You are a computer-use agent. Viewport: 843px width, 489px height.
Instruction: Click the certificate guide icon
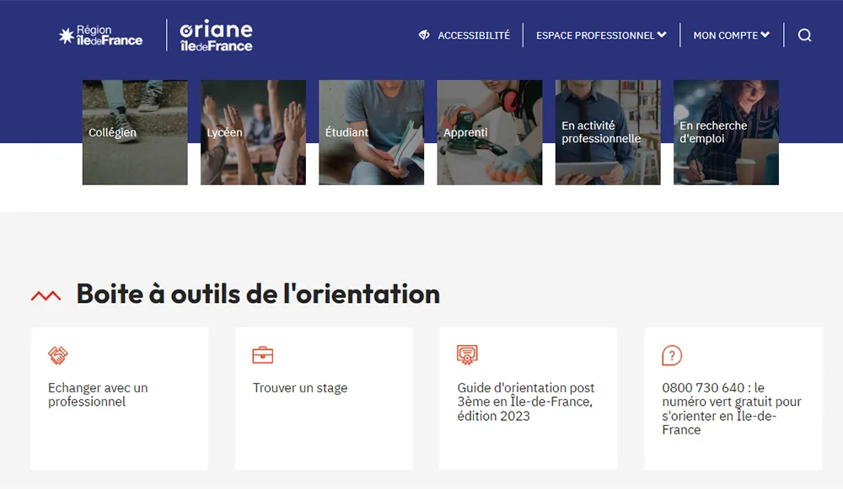tap(467, 355)
